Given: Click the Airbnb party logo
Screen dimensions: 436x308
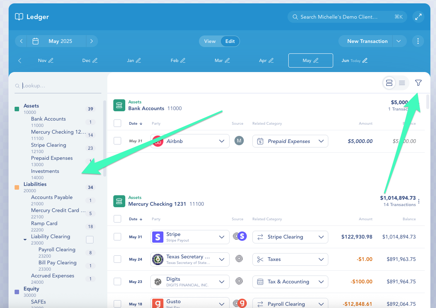Looking at the screenshot, I should coord(158,141).
